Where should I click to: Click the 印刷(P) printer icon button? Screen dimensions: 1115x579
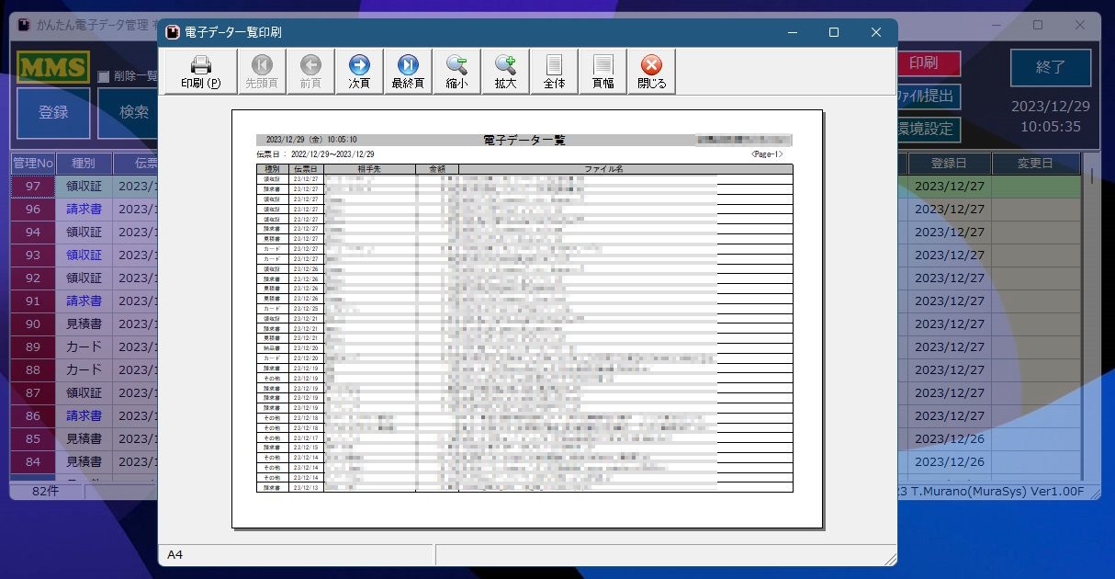click(200, 72)
